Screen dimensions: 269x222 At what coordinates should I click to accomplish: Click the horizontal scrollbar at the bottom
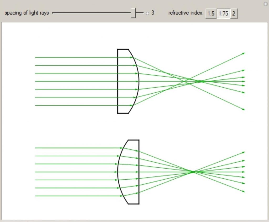pyautogui.click(x=131, y=221)
